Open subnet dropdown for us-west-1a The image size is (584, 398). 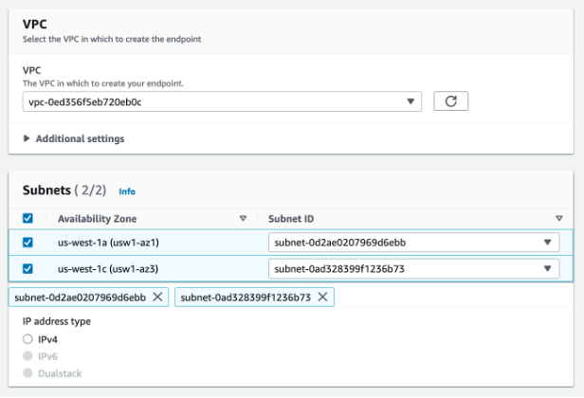[x=413, y=243]
